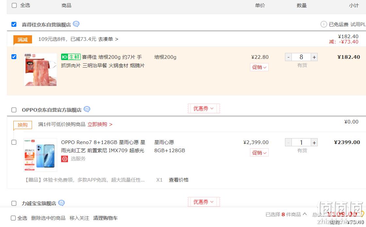Open the OPPO Reno7 8+128GB product title
Viewport: 366px width, 227px height.
[x=103, y=147]
